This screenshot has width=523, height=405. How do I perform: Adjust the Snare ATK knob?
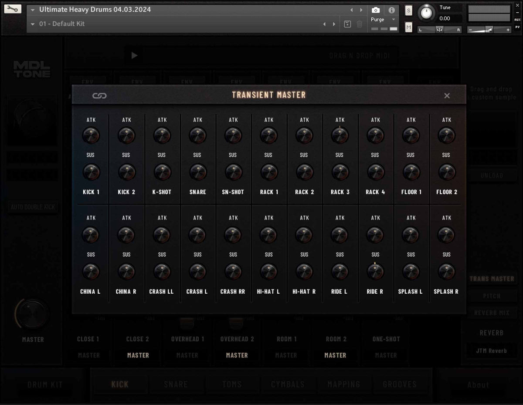click(x=198, y=136)
